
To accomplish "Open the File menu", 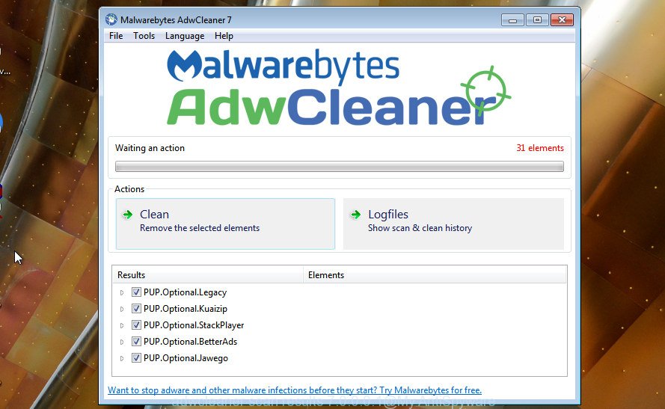I will (116, 36).
